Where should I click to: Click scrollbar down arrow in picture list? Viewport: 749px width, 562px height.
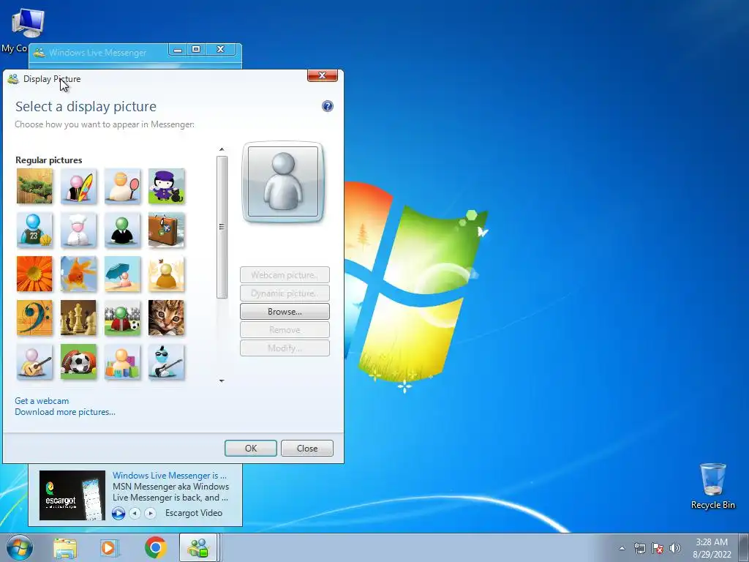pyautogui.click(x=222, y=381)
